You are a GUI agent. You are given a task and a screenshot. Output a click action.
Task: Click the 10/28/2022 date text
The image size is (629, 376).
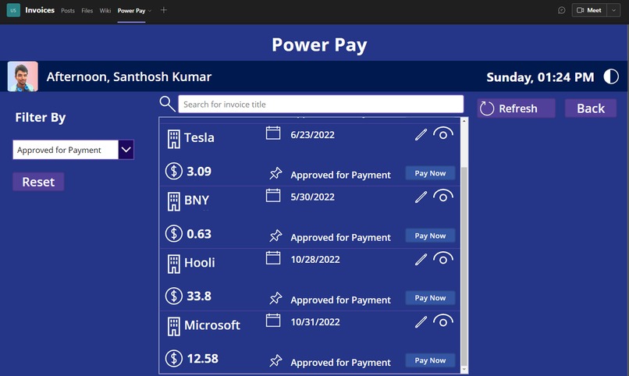315,260
